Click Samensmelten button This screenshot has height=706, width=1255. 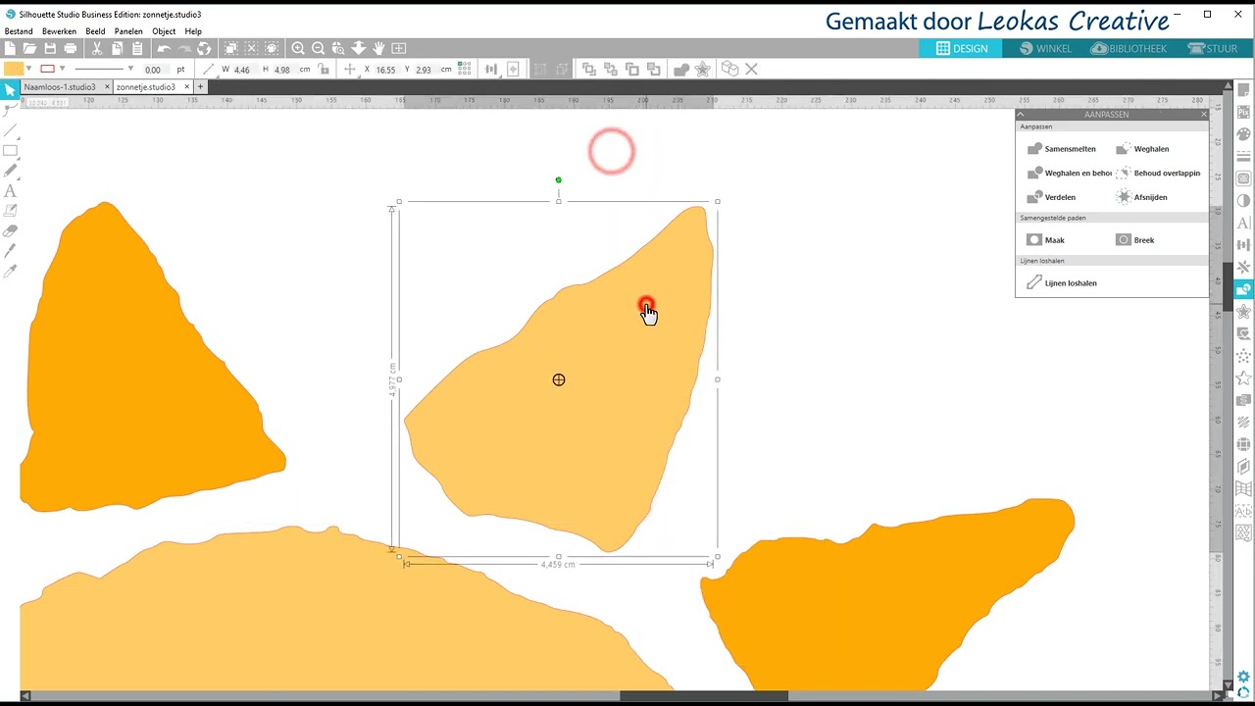[x=1061, y=149]
